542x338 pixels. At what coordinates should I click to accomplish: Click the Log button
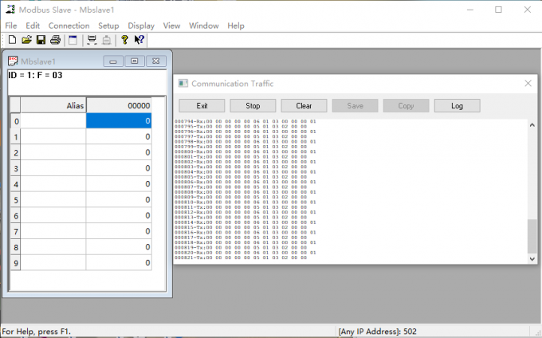point(457,106)
